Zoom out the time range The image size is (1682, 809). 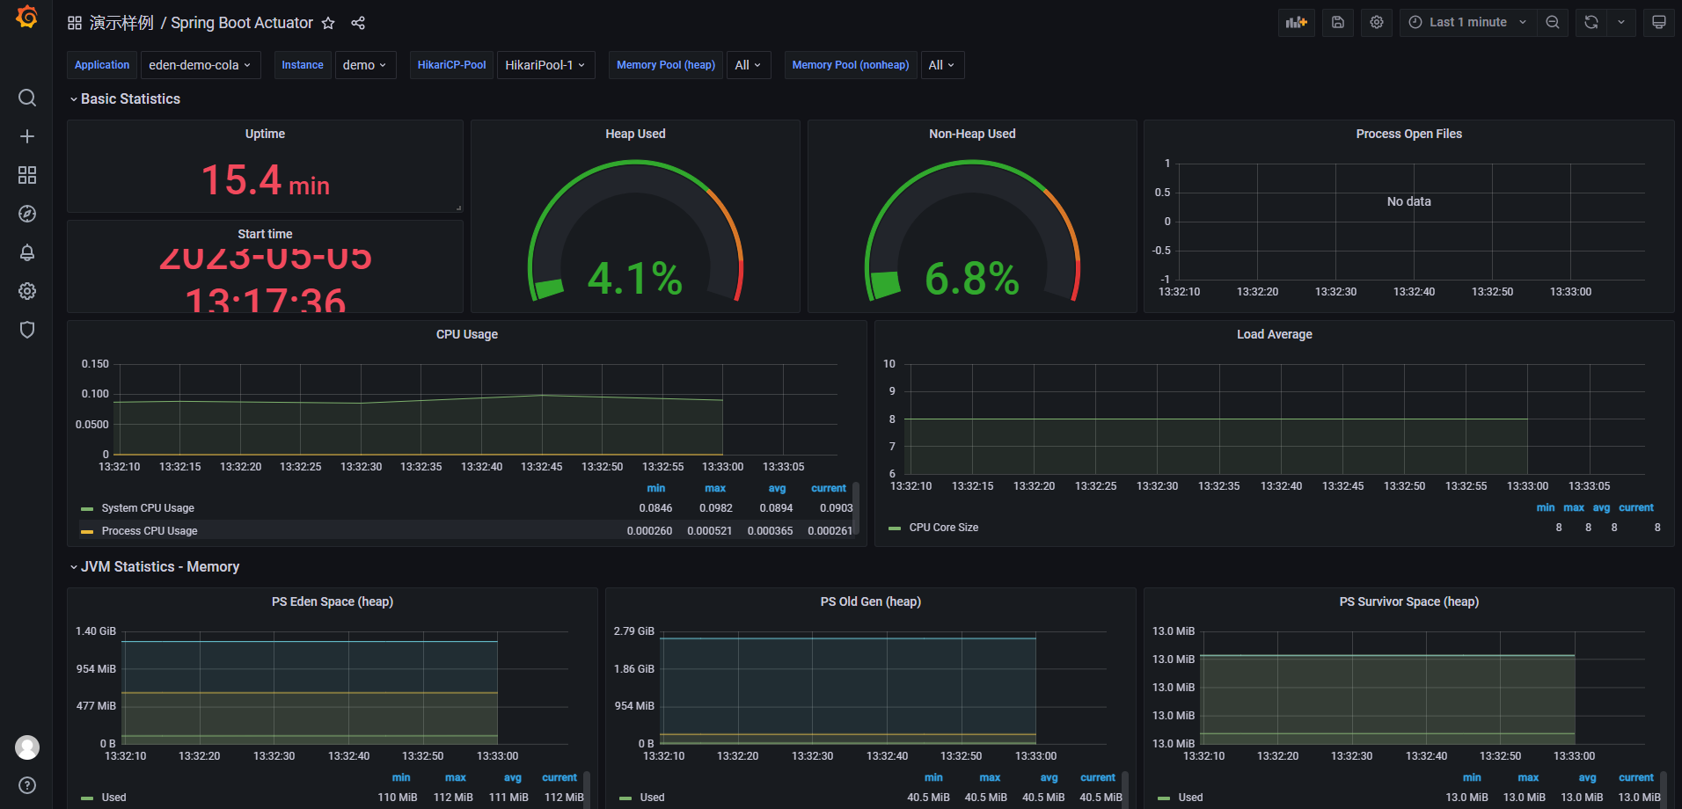coord(1553,23)
